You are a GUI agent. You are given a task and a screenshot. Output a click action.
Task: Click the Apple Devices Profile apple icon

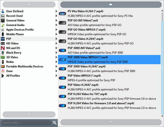tap(3, 29)
